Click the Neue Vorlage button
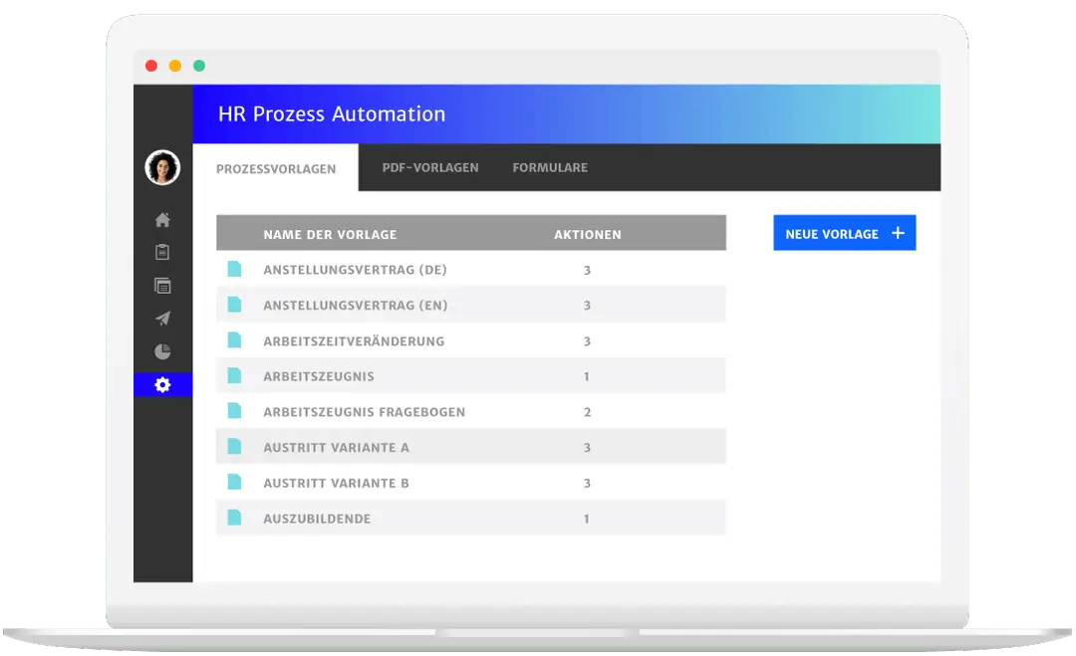This screenshot has width=1076, height=656. point(844,233)
